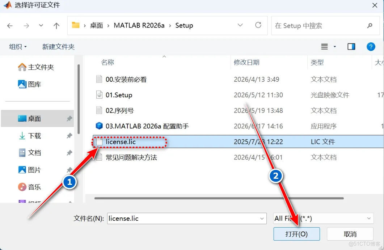Click the 应用程序 type cell
This screenshot has height=250, width=384.
[x=323, y=126]
